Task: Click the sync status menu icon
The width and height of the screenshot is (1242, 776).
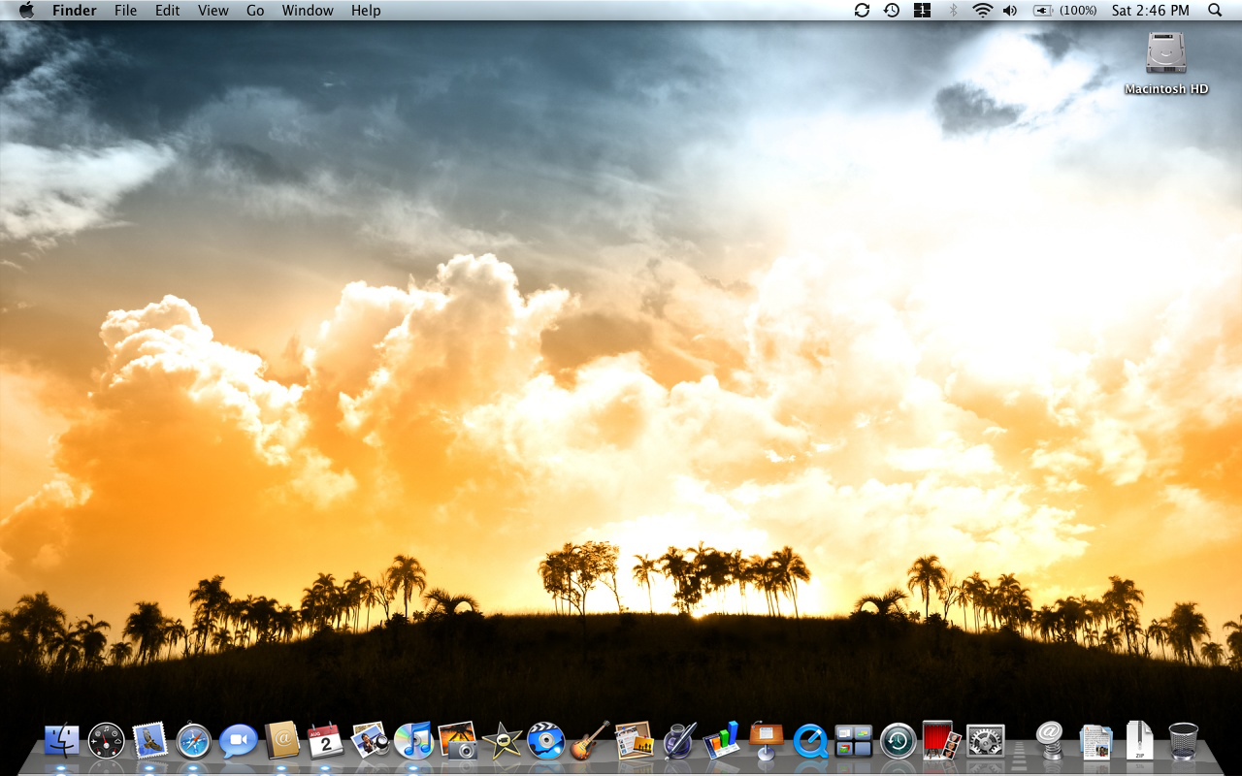Action: (x=862, y=10)
